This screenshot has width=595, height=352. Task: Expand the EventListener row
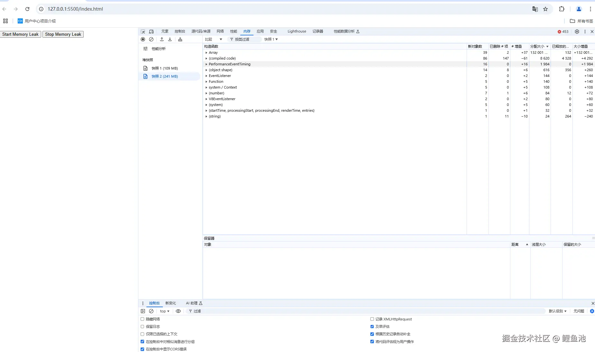click(206, 76)
